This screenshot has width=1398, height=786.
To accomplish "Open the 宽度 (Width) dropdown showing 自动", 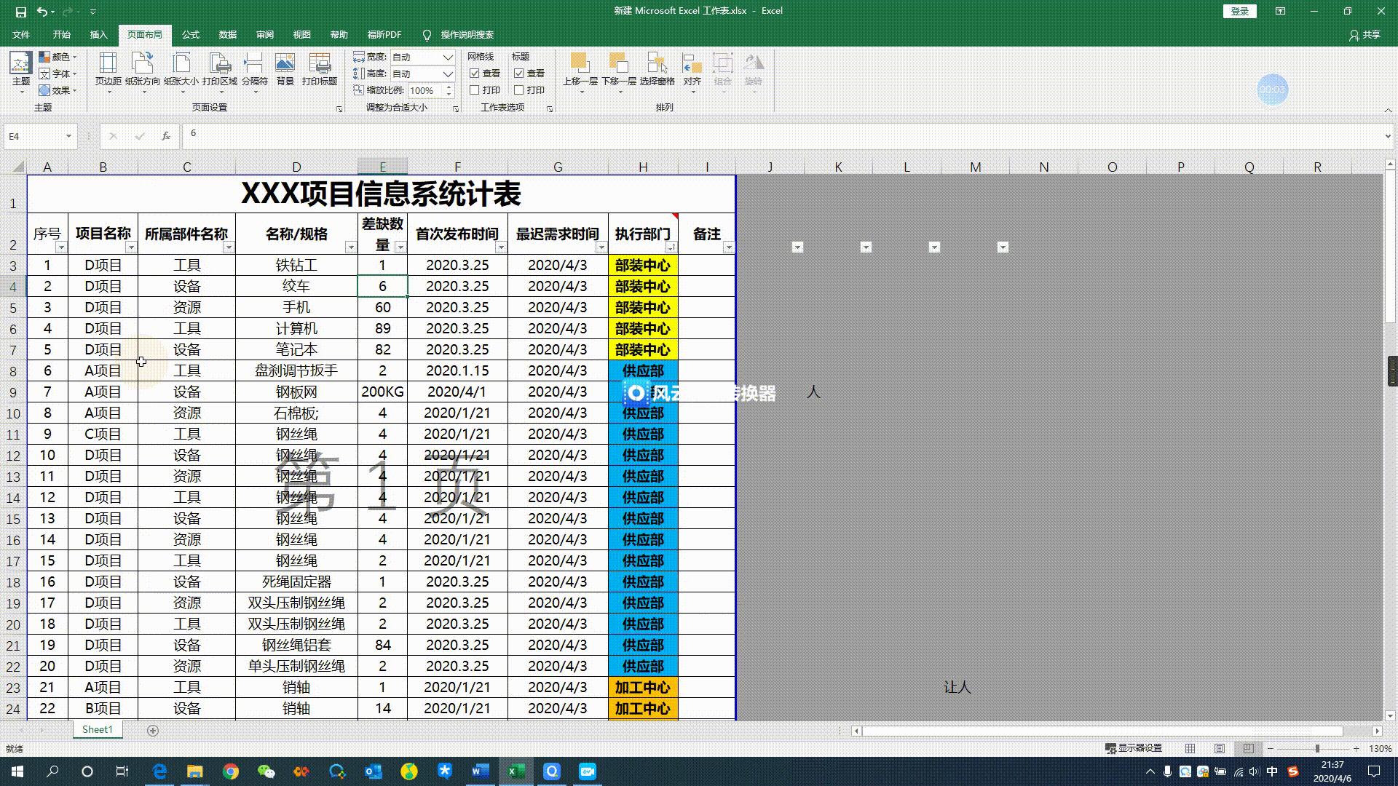I will pyautogui.click(x=447, y=57).
